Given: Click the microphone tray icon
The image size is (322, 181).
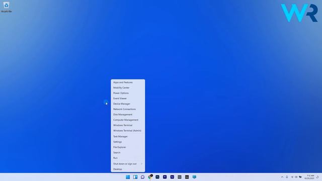Looking at the screenshot, I should [287, 177].
